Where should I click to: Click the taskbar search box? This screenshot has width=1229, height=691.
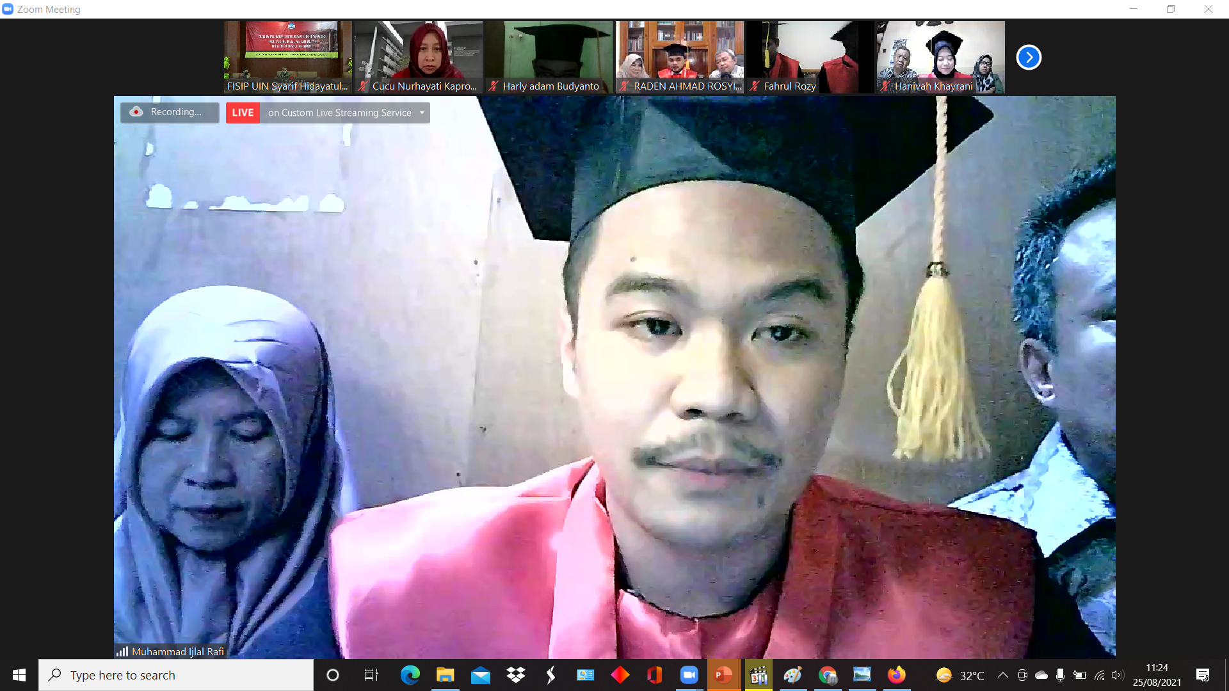pyautogui.click(x=176, y=675)
